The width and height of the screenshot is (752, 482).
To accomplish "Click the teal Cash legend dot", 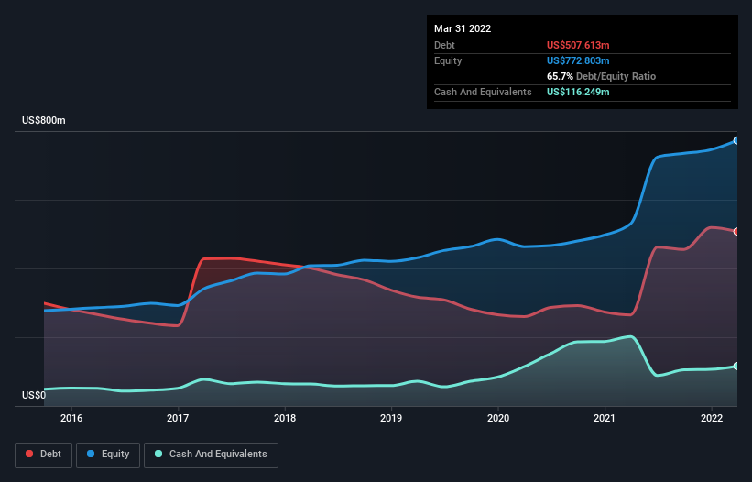I will pyautogui.click(x=158, y=454).
